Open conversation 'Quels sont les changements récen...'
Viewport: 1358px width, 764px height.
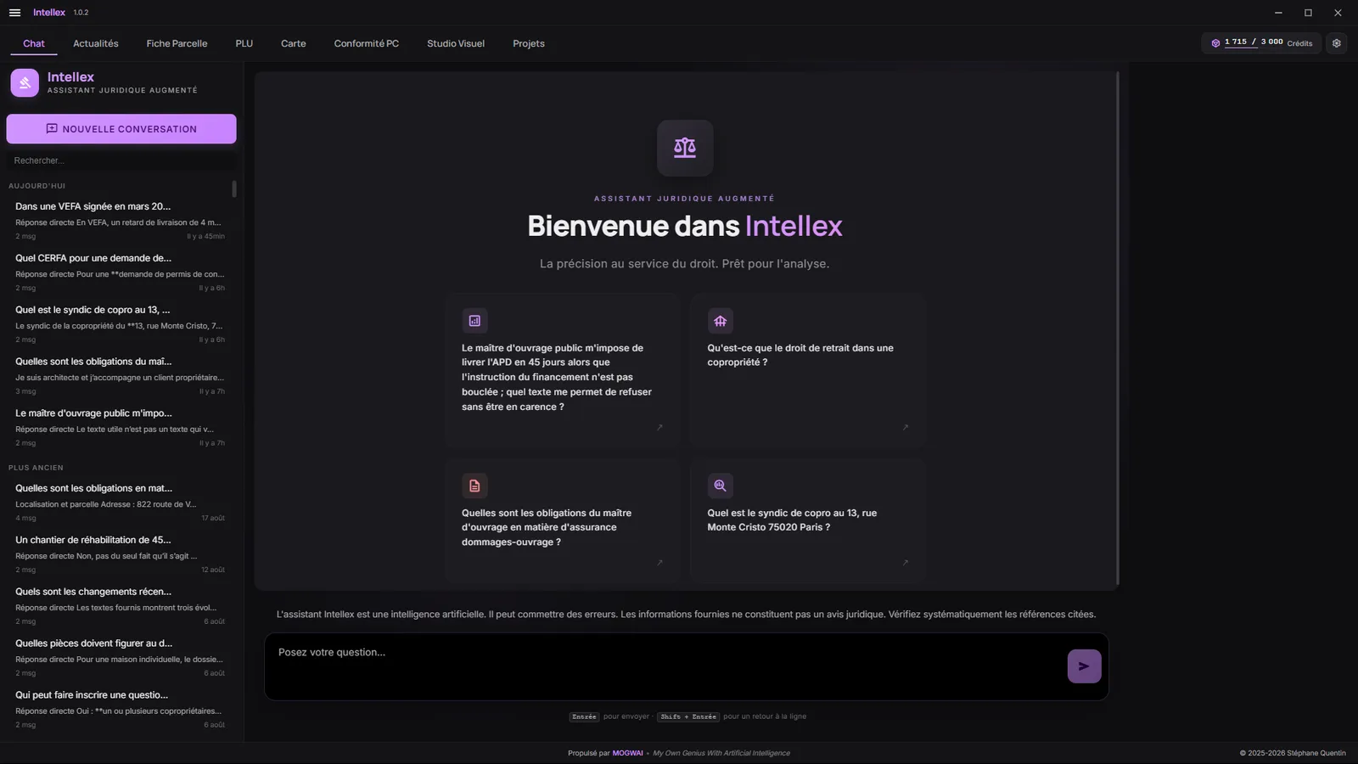point(120,606)
